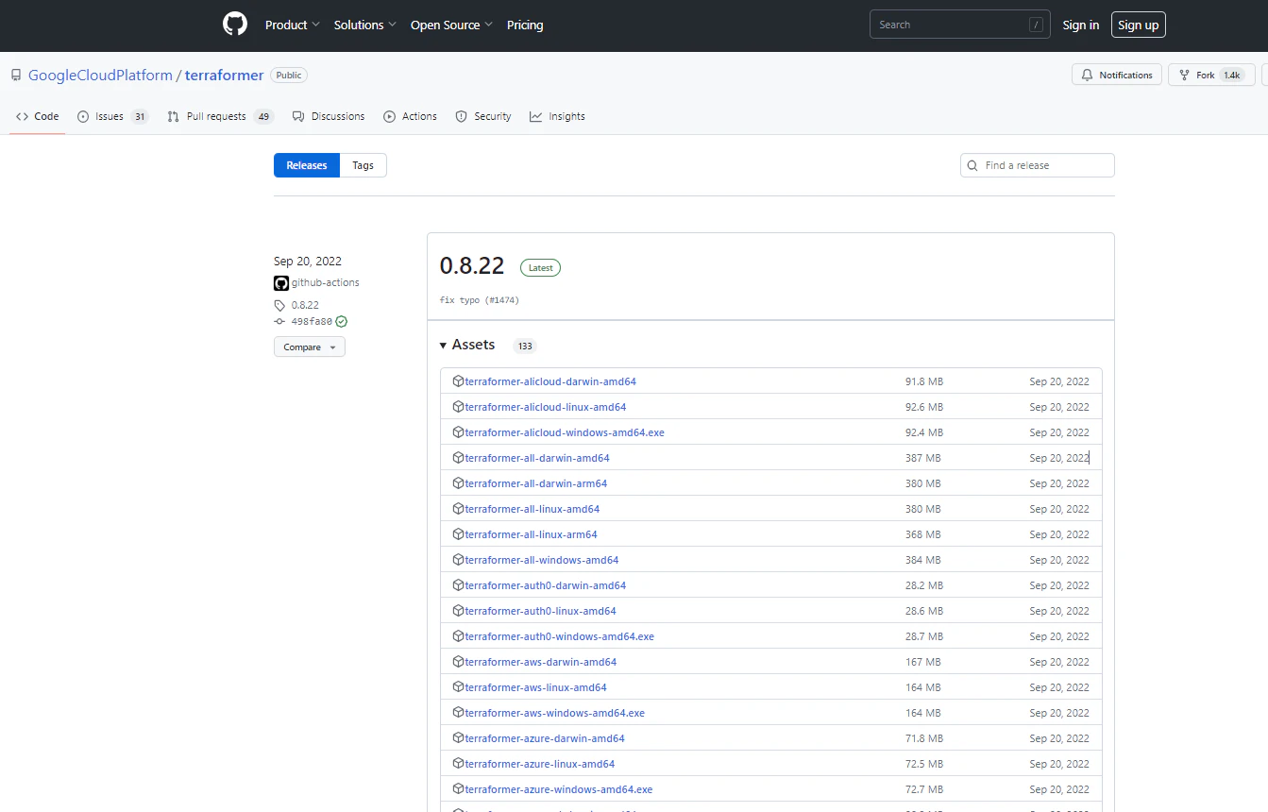Click the package icon for terraformer-auth0-darwin-amd64
The image size is (1268, 812).
[x=458, y=585]
